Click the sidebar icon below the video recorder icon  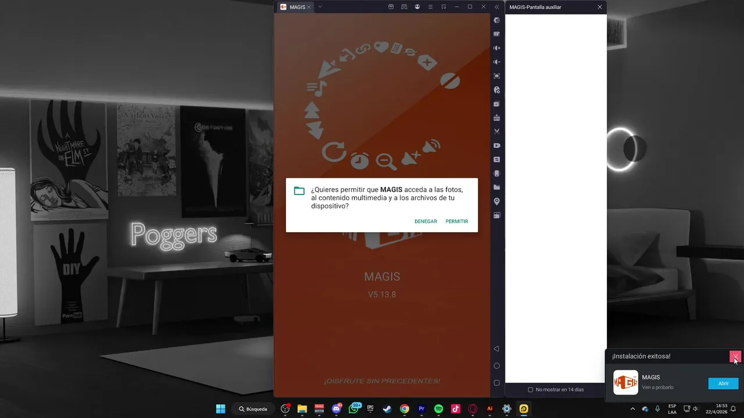tap(497, 160)
